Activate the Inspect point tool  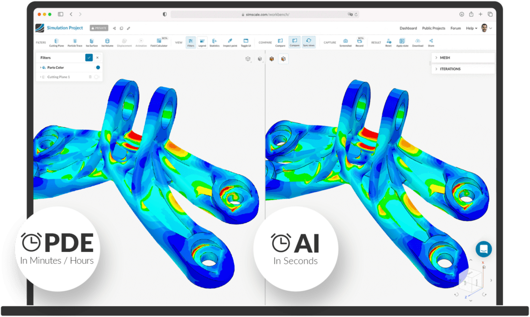pyautogui.click(x=230, y=41)
